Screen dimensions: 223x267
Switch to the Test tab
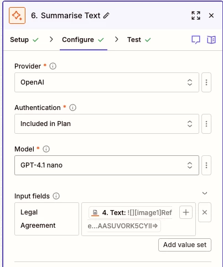pyautogui.click(x=139, y=40)
